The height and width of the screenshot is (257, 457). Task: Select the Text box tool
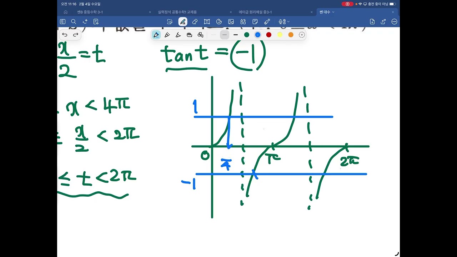pyautogui.click(x=207, y=21)
